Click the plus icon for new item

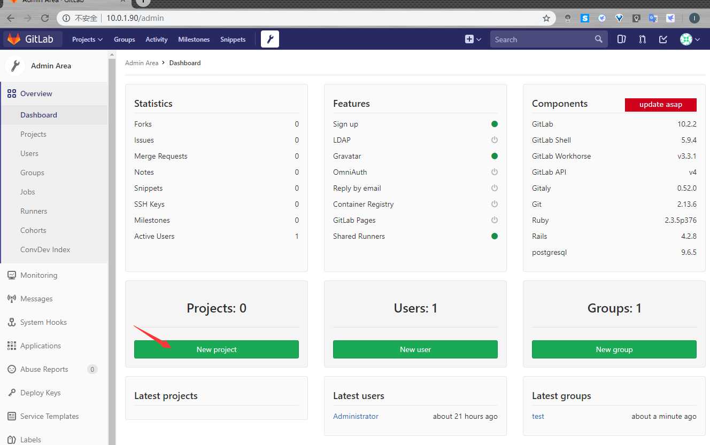point(469,39)
